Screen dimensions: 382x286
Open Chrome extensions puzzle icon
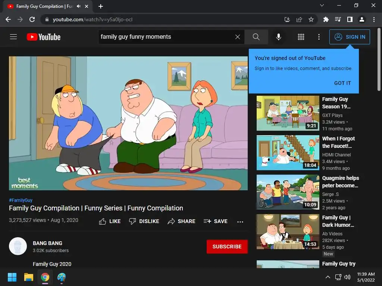[326, 19]
